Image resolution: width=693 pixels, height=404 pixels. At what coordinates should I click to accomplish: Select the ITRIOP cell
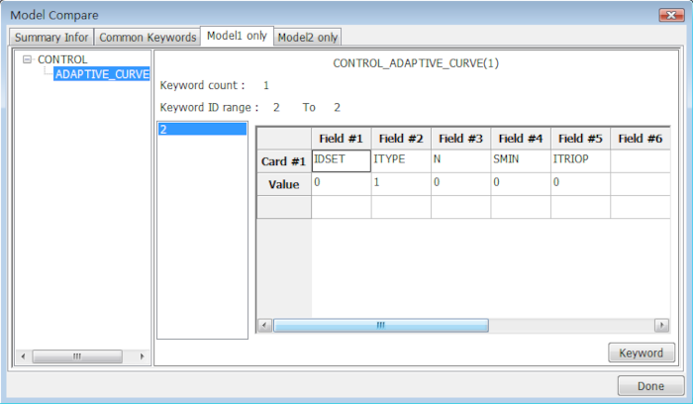click(580, 160)
